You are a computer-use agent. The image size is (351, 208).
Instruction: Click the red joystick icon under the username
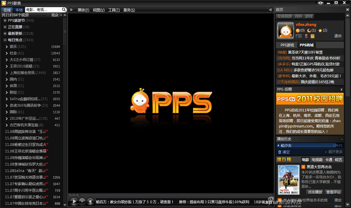[x=306, y=36]
